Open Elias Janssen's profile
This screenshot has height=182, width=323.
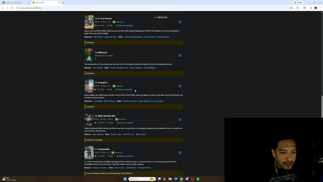click(x=150, y=37)
